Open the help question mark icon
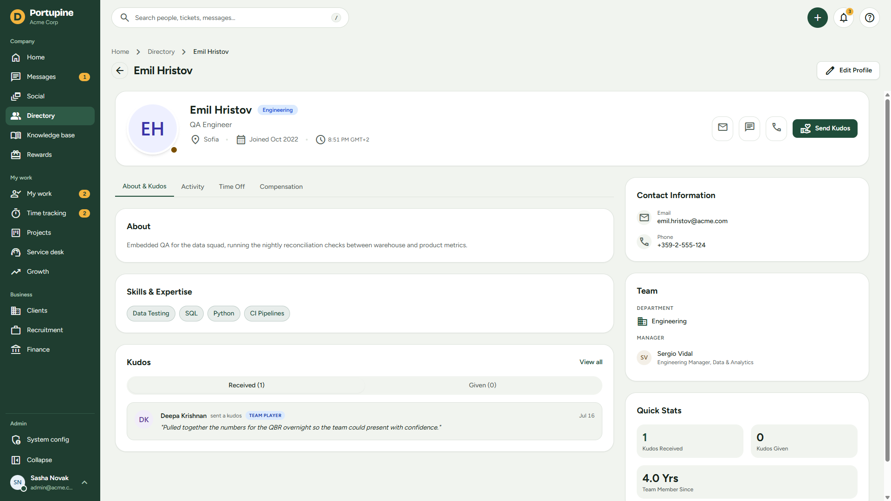 tap(870, 18)
